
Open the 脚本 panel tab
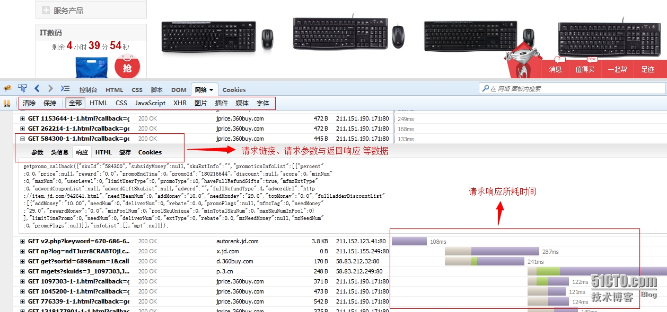point(156,90)
